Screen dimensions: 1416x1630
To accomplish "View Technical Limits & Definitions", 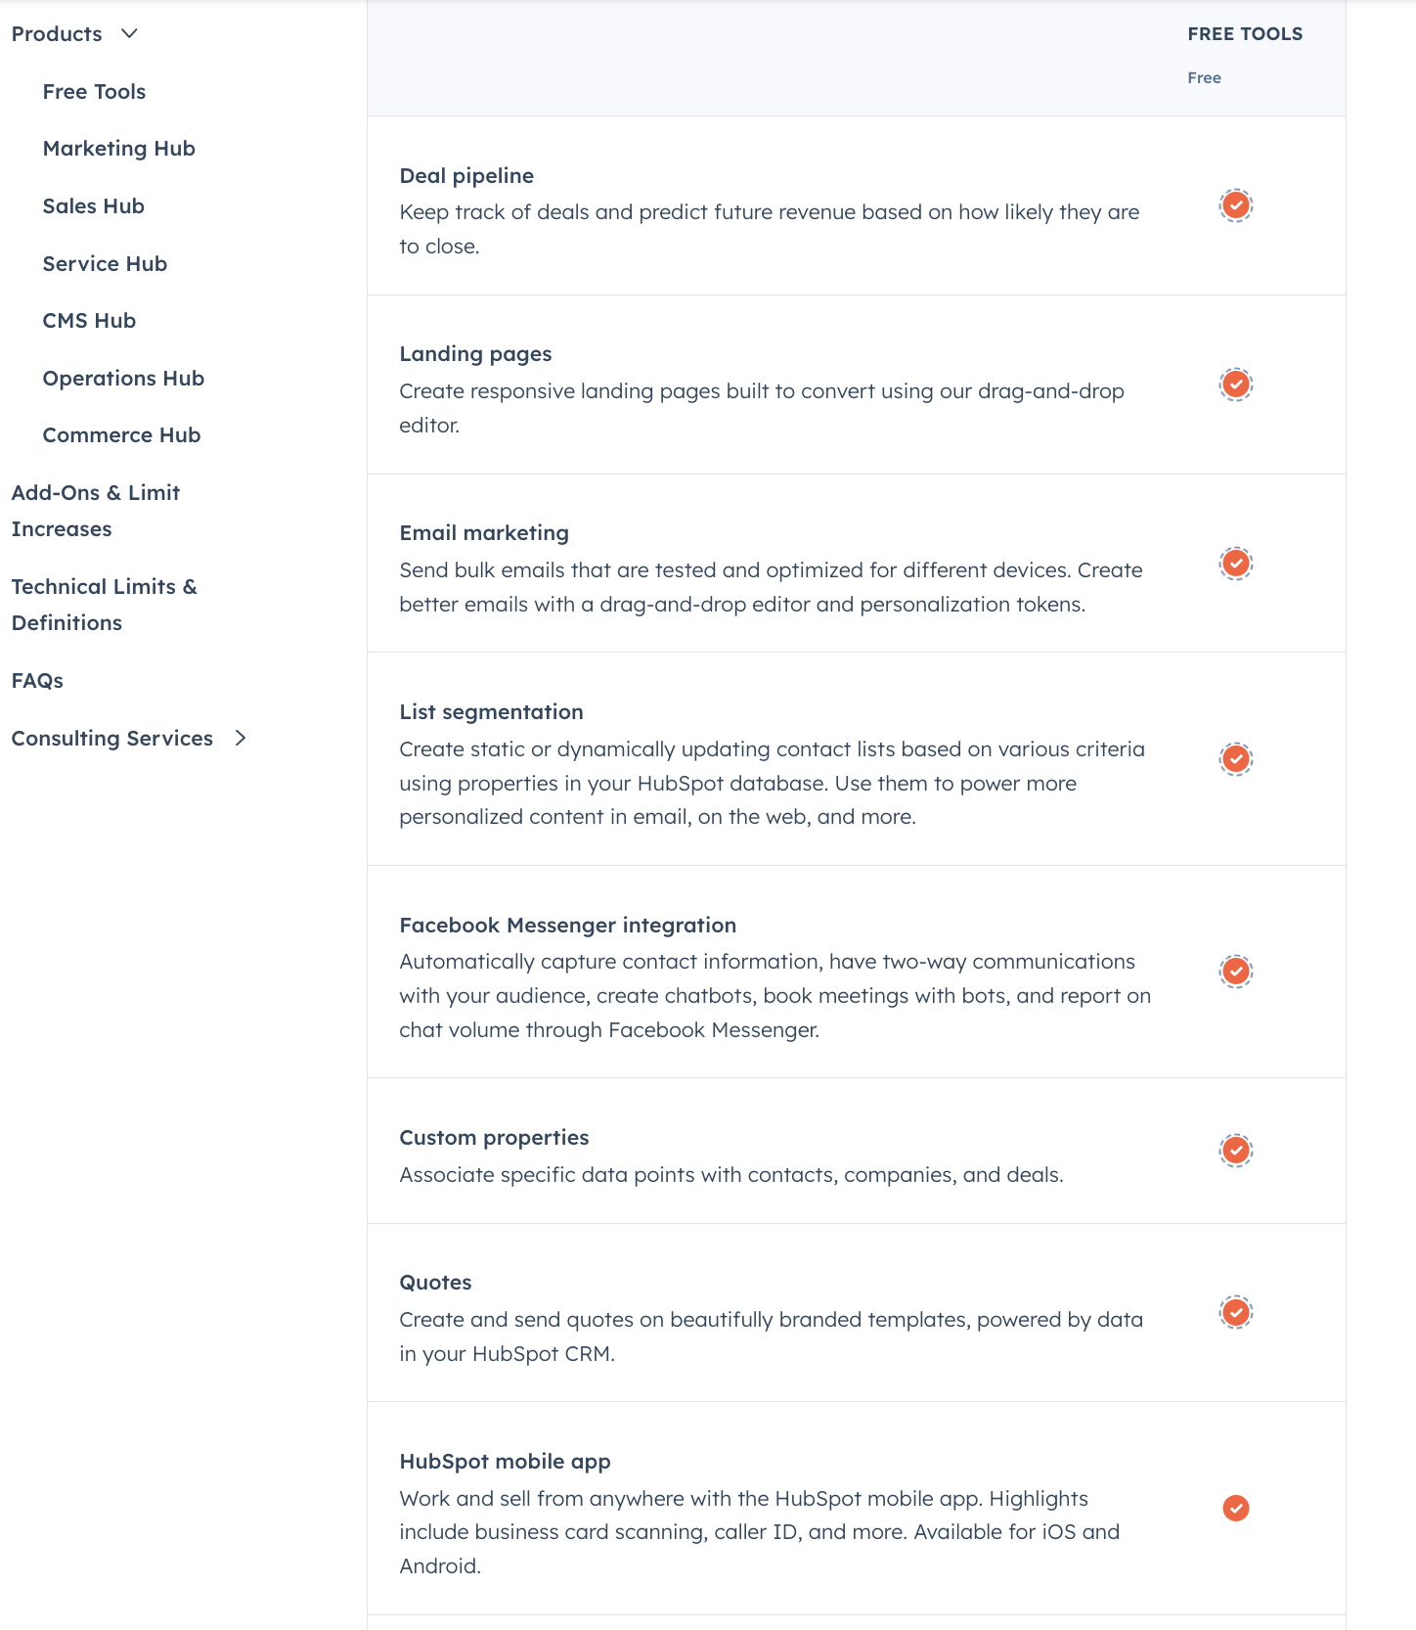I will (x=104, y=605).
